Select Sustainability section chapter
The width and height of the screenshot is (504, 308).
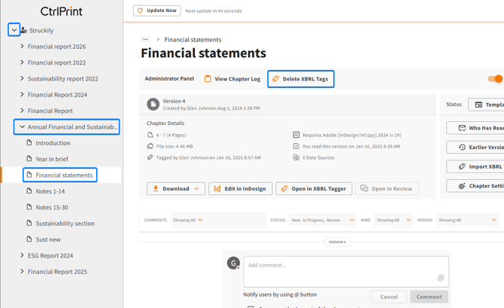[x=65, y=224]
